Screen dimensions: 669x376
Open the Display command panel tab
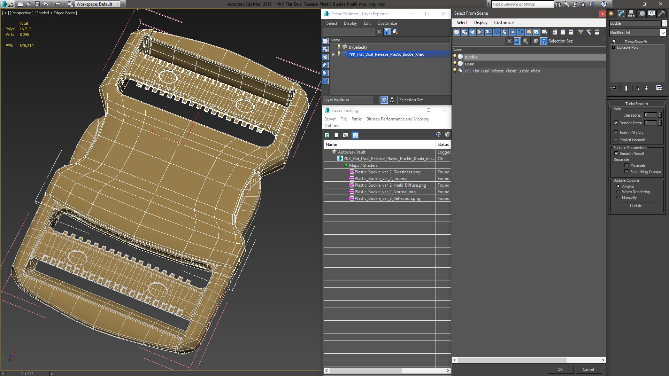coord(652,14)
